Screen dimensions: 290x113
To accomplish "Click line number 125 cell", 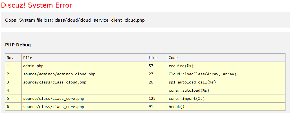I will tap(157, 99).
